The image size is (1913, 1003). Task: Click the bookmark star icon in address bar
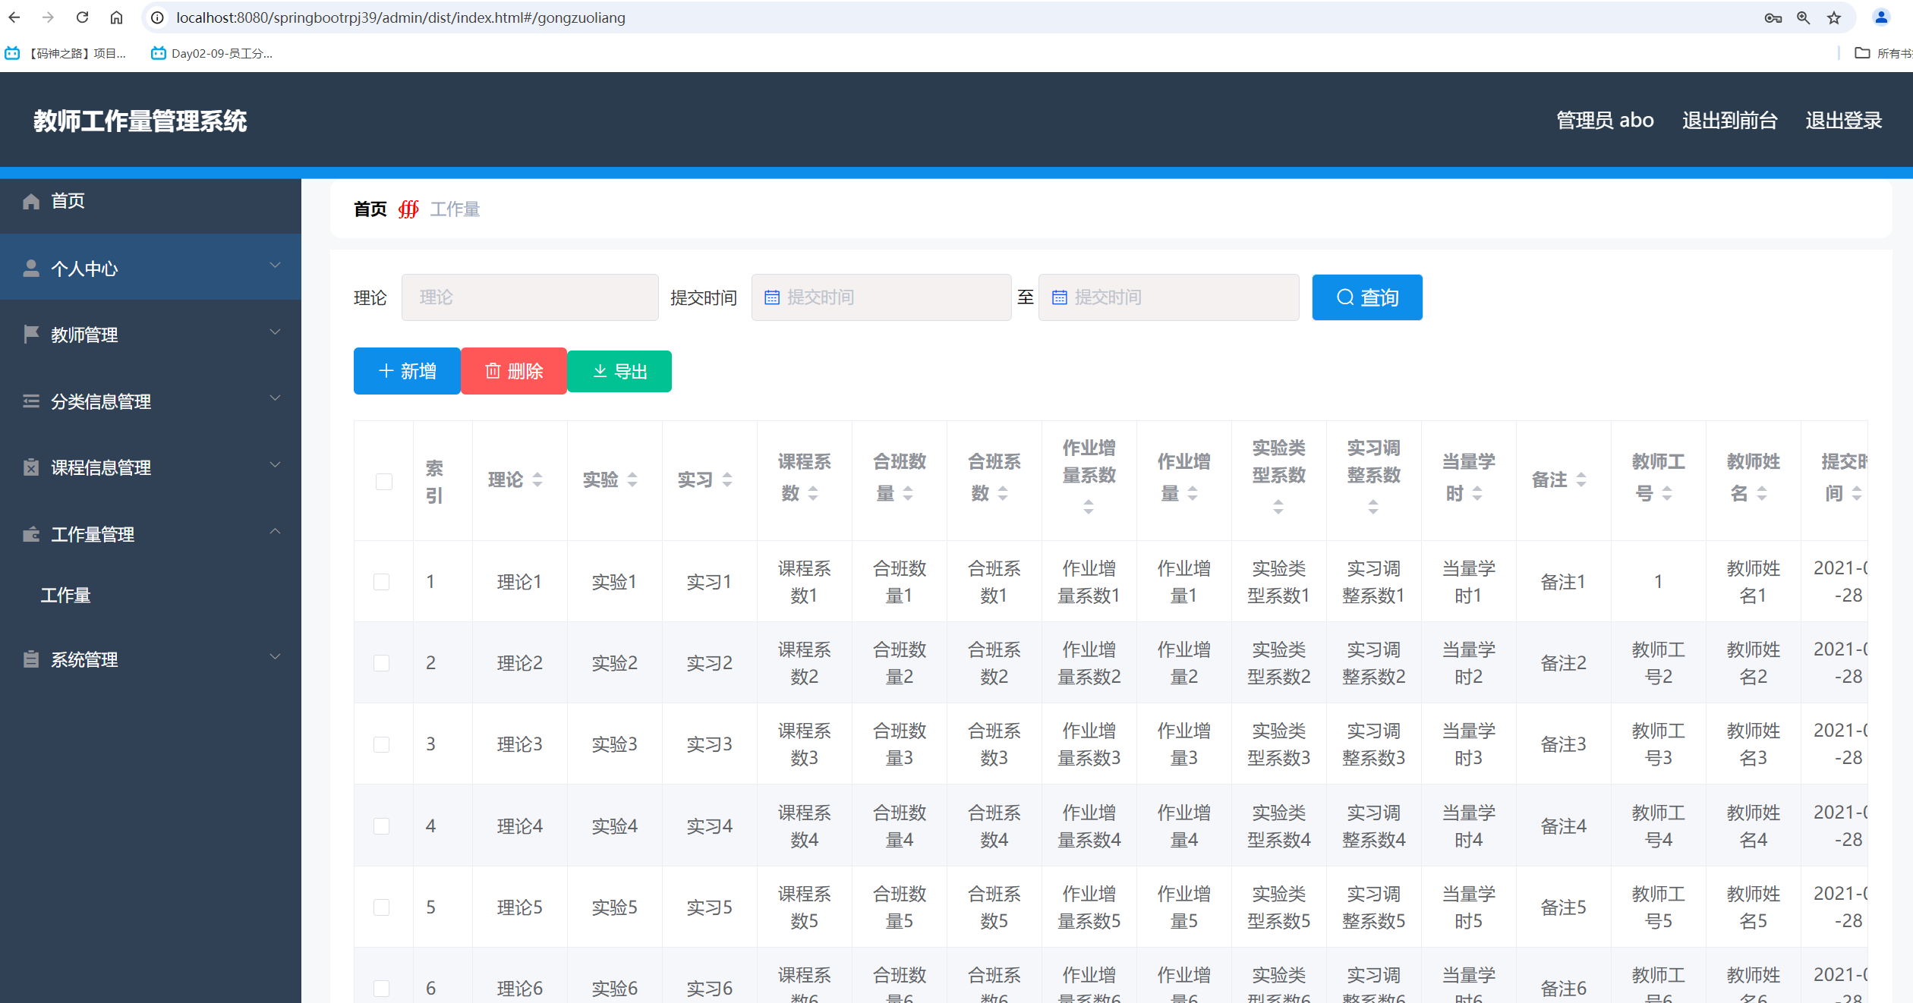point(1834,17)
